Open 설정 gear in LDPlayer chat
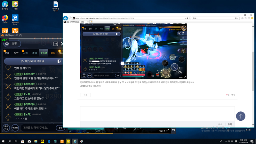Screen dimensions: 256x144 pos(12,44)
